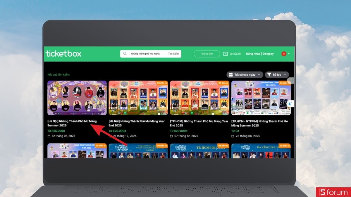Click the ticketbox logo
The width and height of the screenshot is (351, 197).
pyautogui.click(x=63, y=53)
